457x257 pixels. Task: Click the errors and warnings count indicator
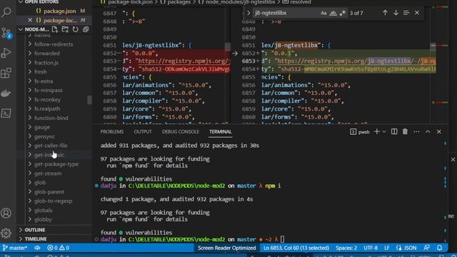[x=59, y=248]
